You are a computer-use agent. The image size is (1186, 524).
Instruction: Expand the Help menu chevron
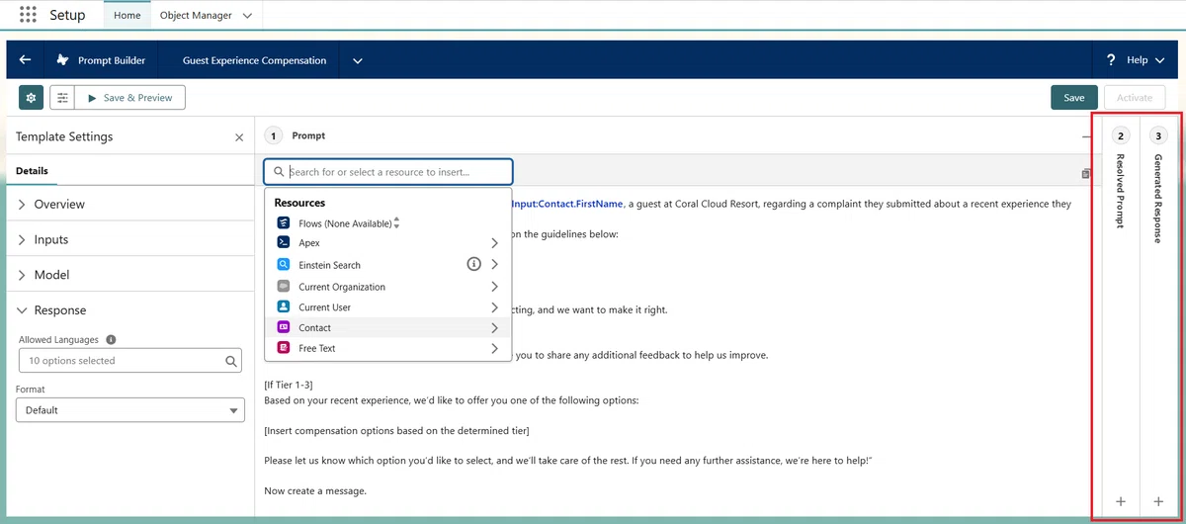[x=1158, y=60]
